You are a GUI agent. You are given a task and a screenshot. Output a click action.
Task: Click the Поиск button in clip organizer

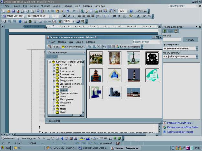click(x=54, y=47)
